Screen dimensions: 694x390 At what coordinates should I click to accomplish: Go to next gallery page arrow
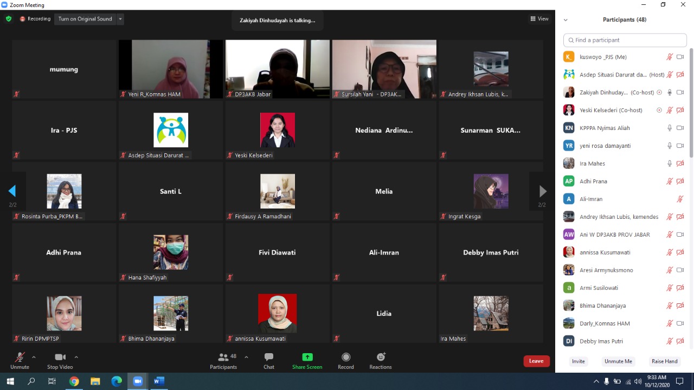[x=542, y=191]
